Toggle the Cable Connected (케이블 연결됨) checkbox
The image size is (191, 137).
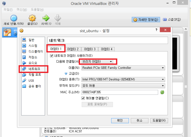click(x=83, y=98)
